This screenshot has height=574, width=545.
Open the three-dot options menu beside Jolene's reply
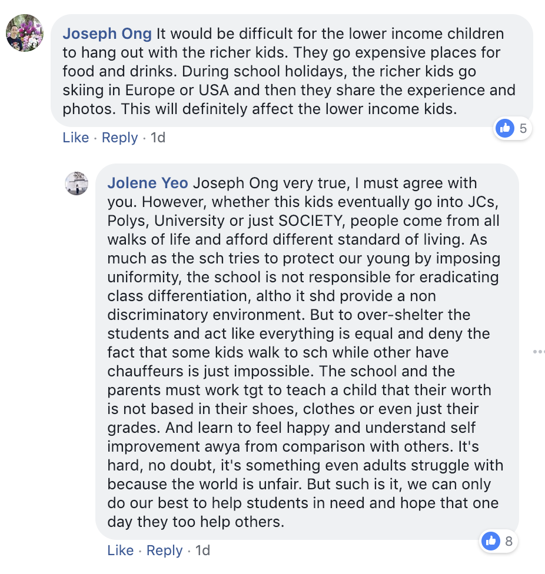(x=539, y=352)
